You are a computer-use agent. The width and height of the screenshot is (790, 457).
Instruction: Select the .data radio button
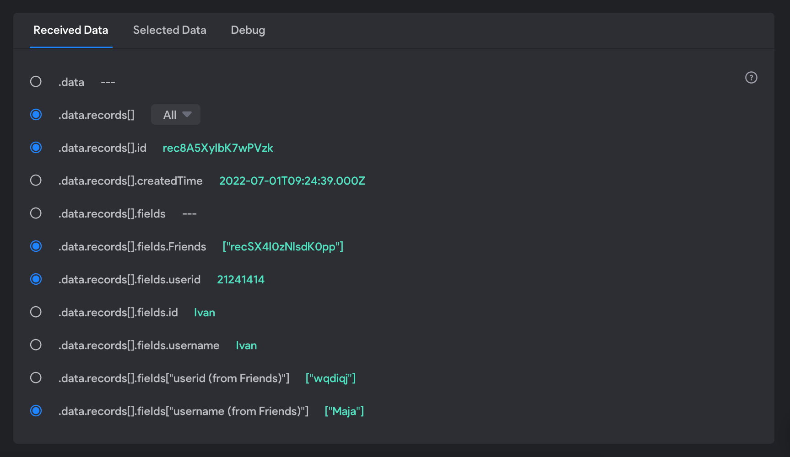coord(36,82)
